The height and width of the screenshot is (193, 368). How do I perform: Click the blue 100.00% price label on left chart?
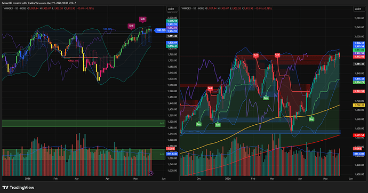pyautogui.click(x=161, y=30)
